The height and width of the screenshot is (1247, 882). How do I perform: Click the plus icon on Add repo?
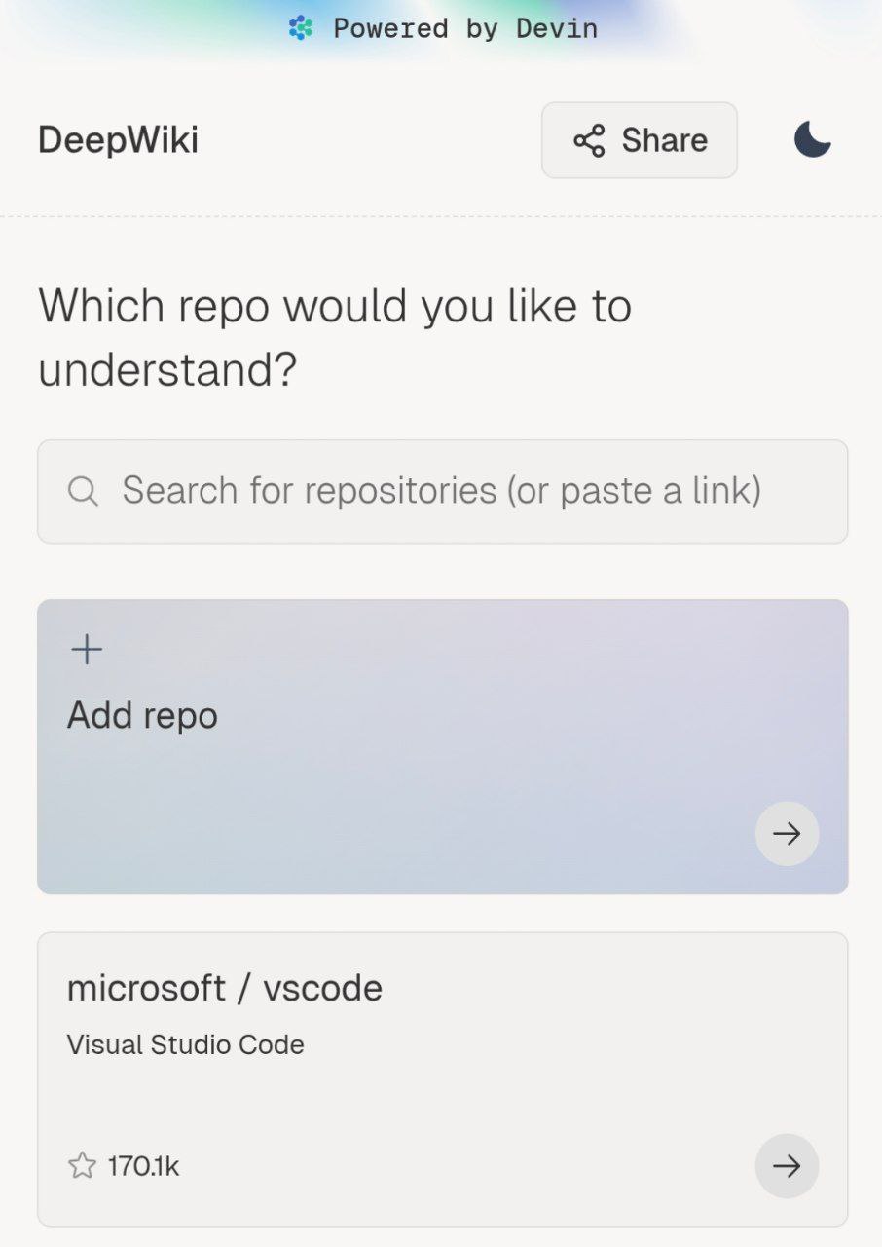click(x=87, y=650)
